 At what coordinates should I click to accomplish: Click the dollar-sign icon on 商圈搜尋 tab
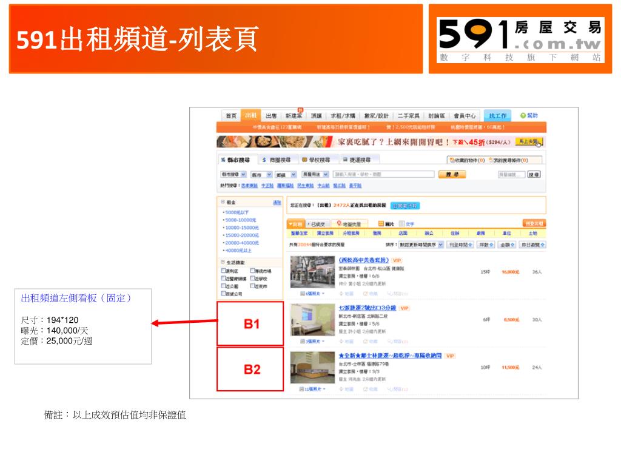[264, 160]
